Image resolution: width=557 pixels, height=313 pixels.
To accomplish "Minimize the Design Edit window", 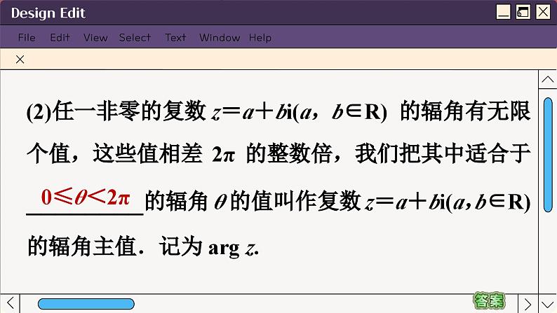I will click(x=503, y=12).
